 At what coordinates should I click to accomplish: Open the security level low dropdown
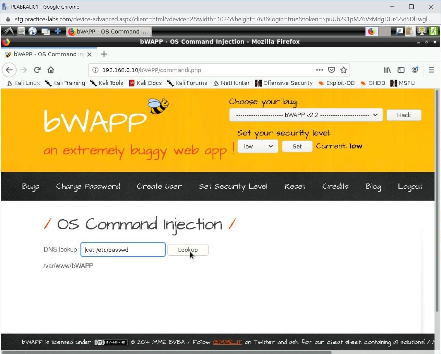pyautogui.click(x=258, y=146)
